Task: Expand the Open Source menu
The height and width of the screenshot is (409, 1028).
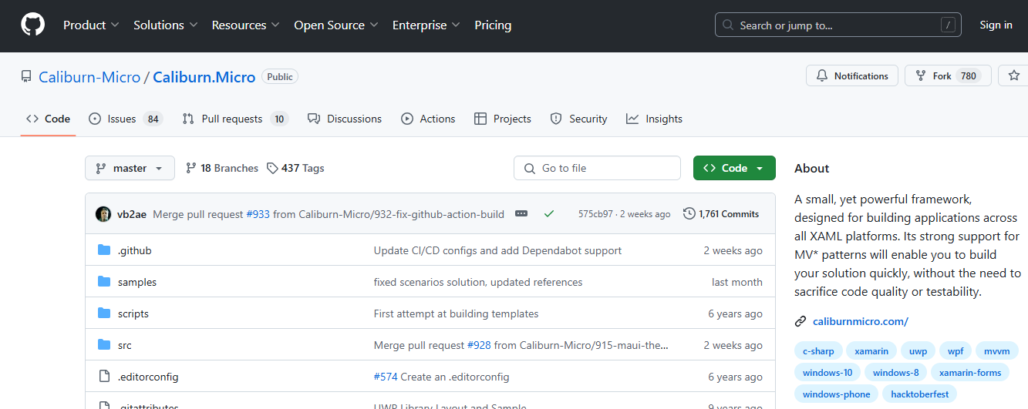Action: 336,25
